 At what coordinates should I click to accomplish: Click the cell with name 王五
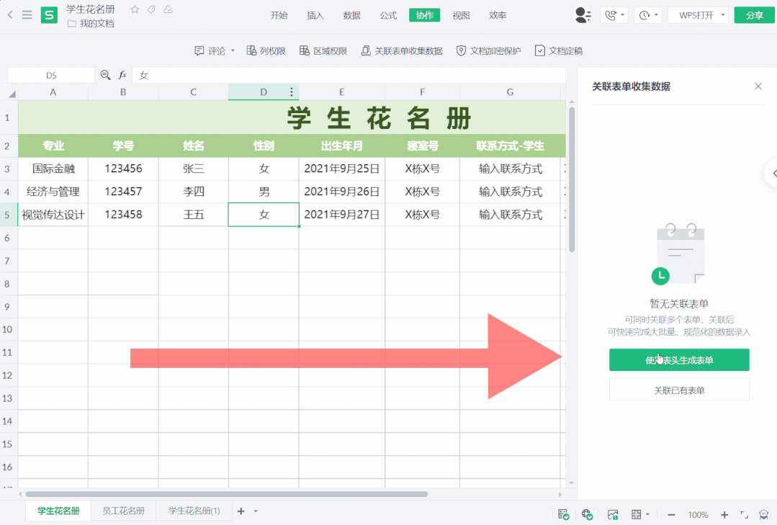pyautogui.click(x=193, y=215)
